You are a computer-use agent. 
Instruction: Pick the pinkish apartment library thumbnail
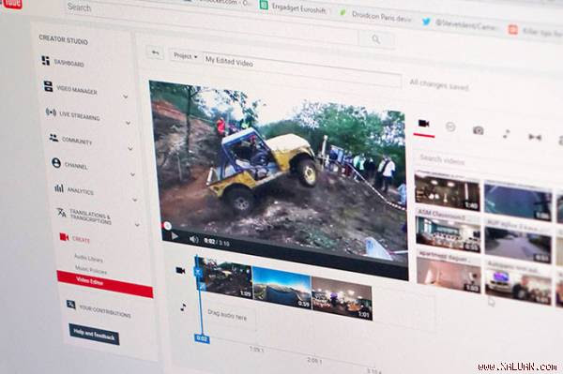449,276
